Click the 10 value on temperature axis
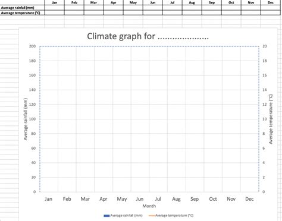 tap(265, 119)
